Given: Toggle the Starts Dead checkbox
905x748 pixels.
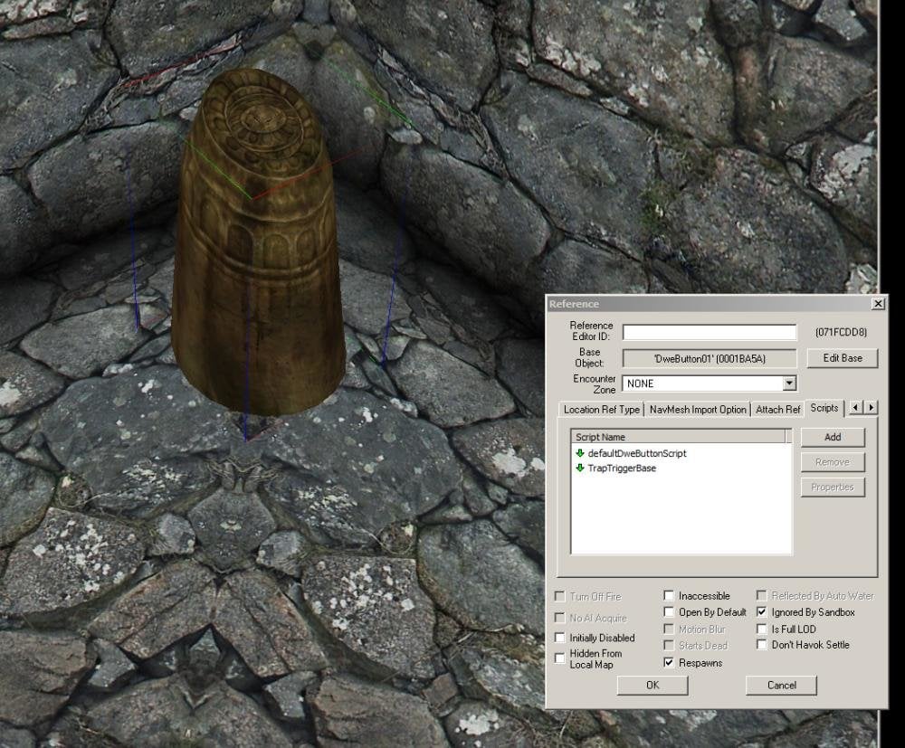Looking at the screenshot, I should tap(669, 646).
